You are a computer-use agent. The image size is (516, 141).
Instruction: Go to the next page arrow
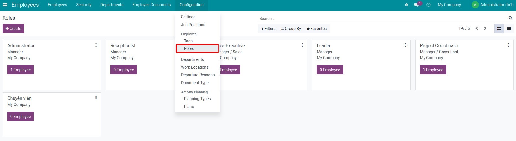(x=485, y=29)
